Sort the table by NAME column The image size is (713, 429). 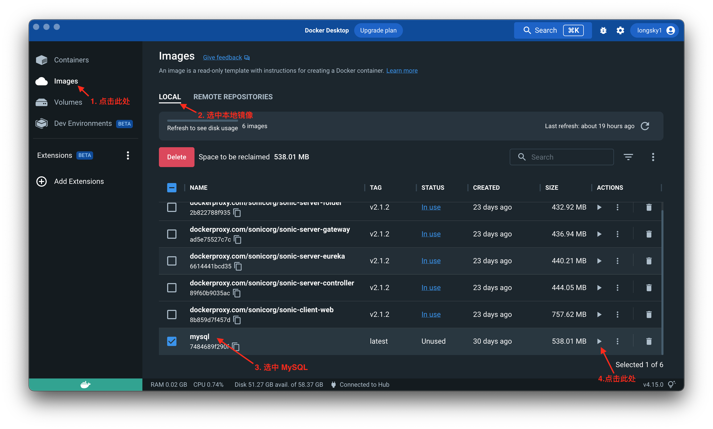[x=198, y=188]
